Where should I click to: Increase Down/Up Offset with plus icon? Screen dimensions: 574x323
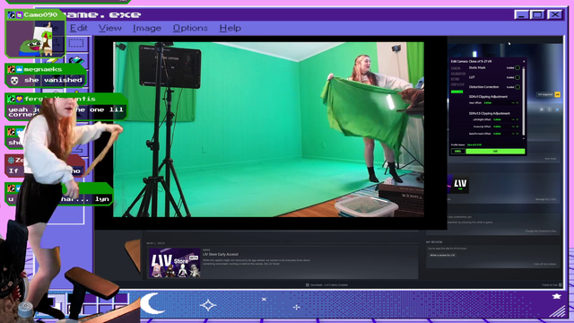pos(517,127)
